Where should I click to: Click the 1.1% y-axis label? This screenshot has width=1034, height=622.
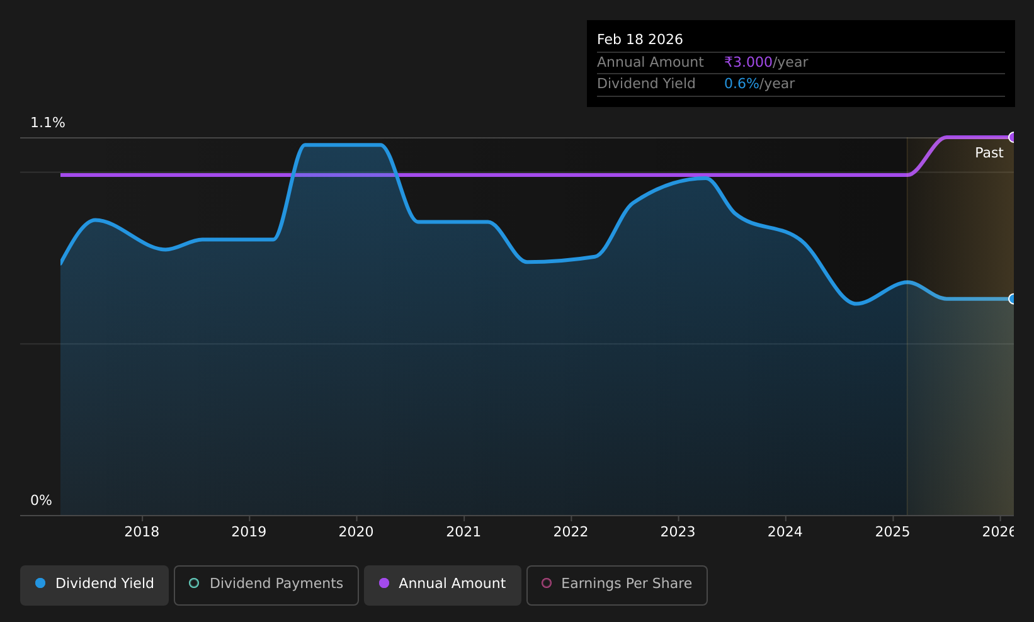[48, 123]
